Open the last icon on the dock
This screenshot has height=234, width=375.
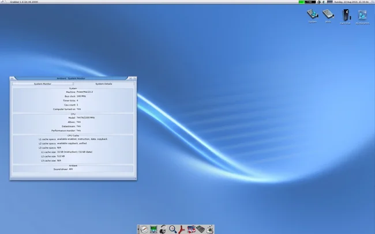[x=209, y=229]
